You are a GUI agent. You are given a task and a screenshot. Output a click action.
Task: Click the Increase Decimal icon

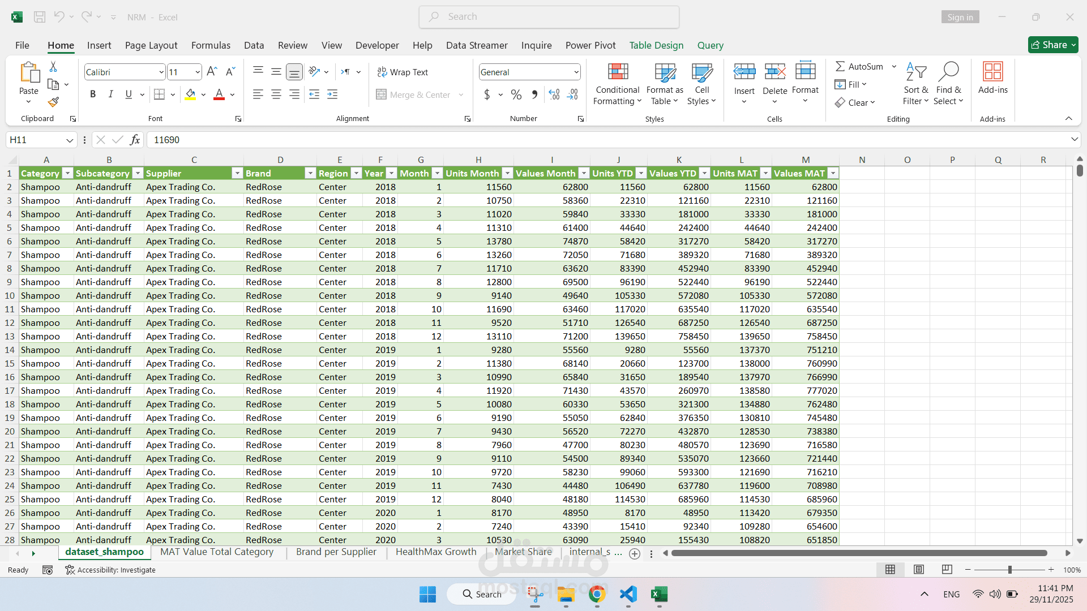coord(554,94)
